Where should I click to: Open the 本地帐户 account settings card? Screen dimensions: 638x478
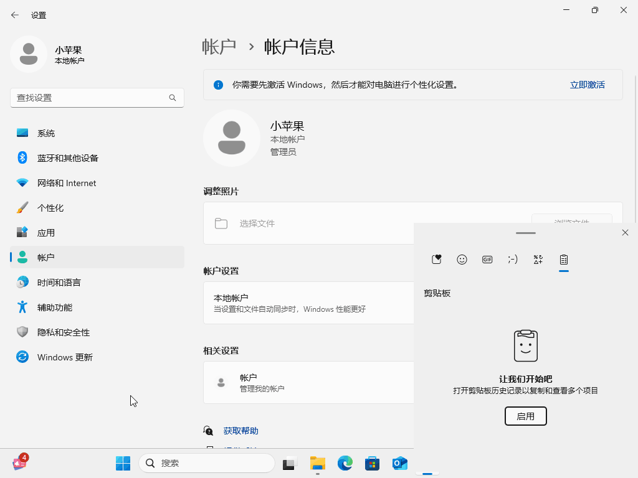tap(308, 303)
